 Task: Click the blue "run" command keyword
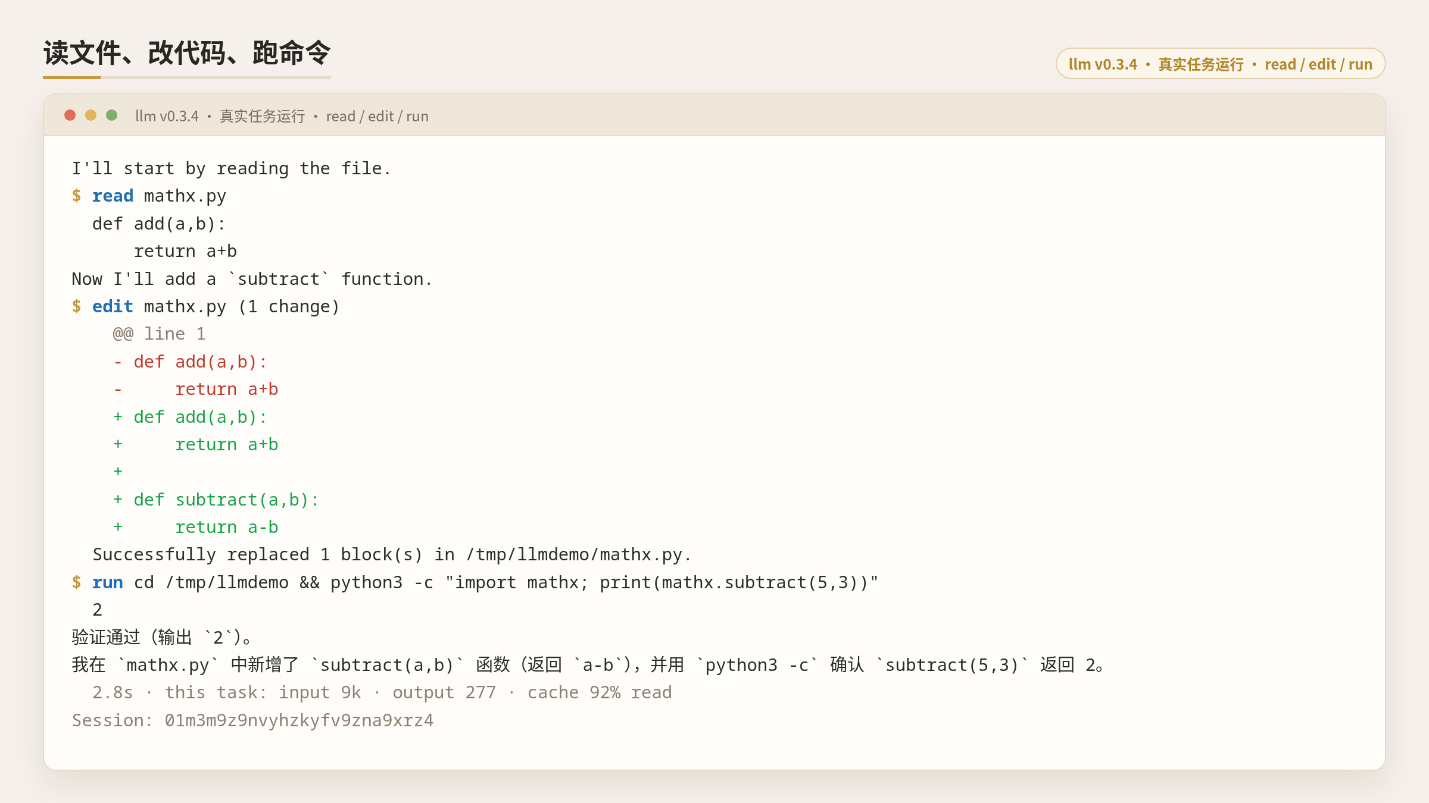pyautogui.click(x=108, y=583)
